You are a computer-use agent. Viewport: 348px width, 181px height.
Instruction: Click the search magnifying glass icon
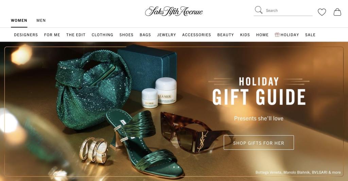tap(258, 10)
